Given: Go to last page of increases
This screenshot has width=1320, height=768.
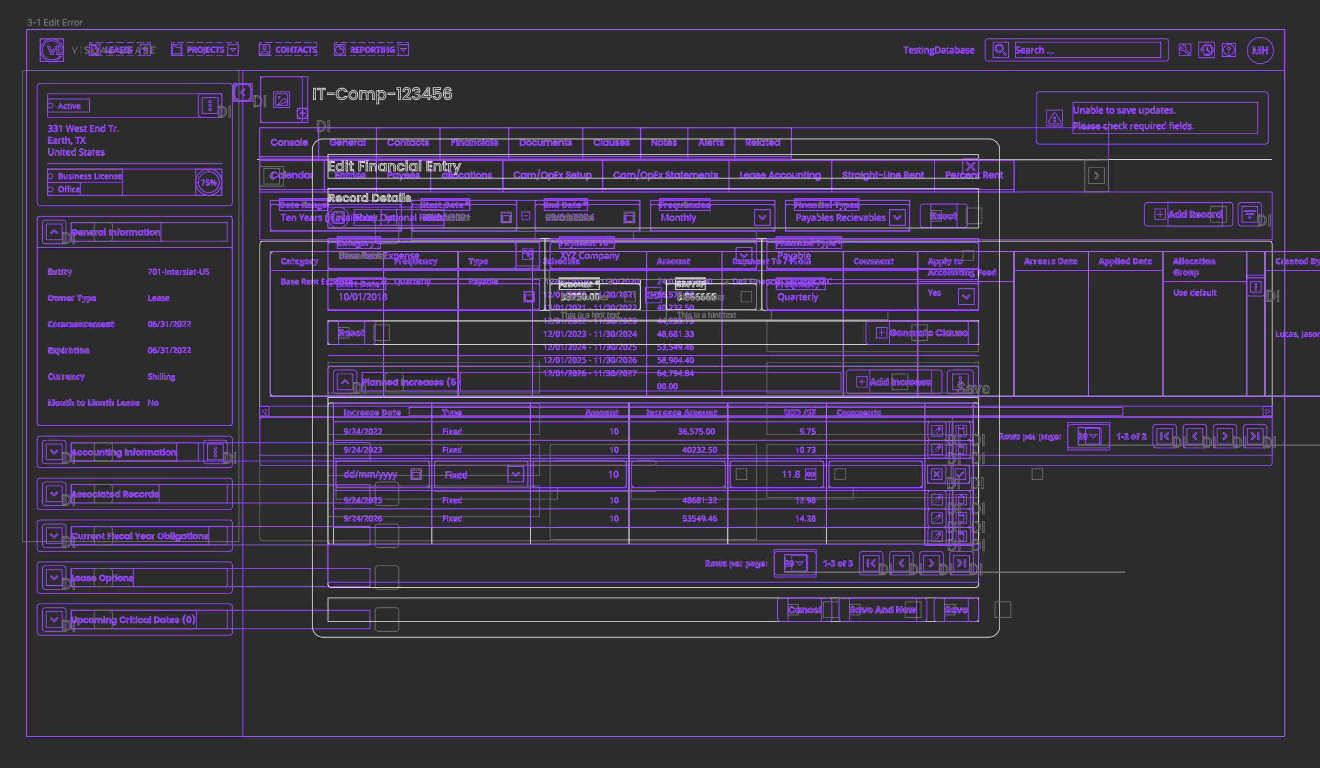Looking at the screenshot, I should pyautogui.click(x=961, y=563).
